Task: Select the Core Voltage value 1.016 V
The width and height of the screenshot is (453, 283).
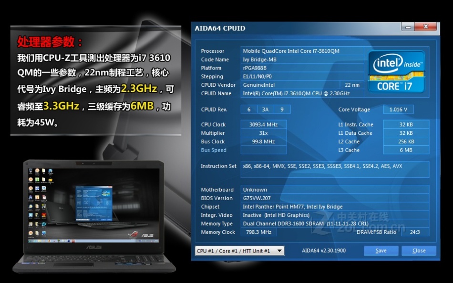Action: point(398,110)
